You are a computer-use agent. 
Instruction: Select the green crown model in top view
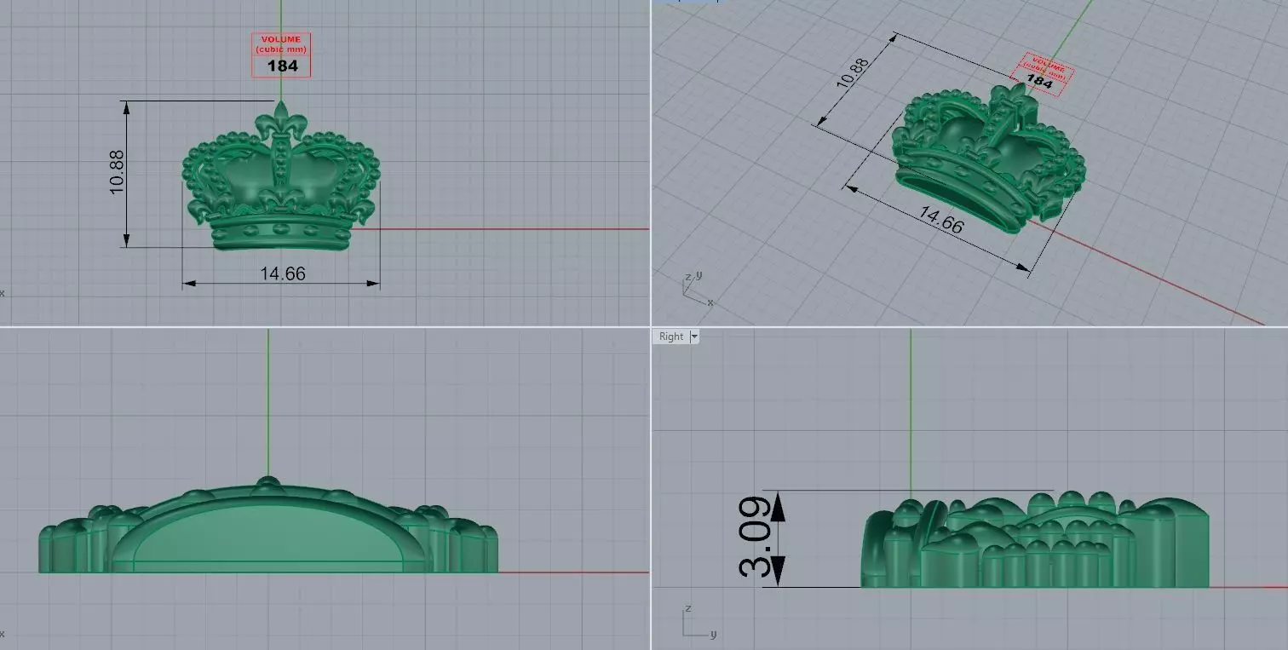click(x=281, y=177)
